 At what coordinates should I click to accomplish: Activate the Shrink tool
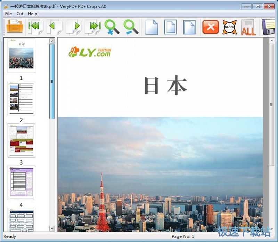[229, 27]
